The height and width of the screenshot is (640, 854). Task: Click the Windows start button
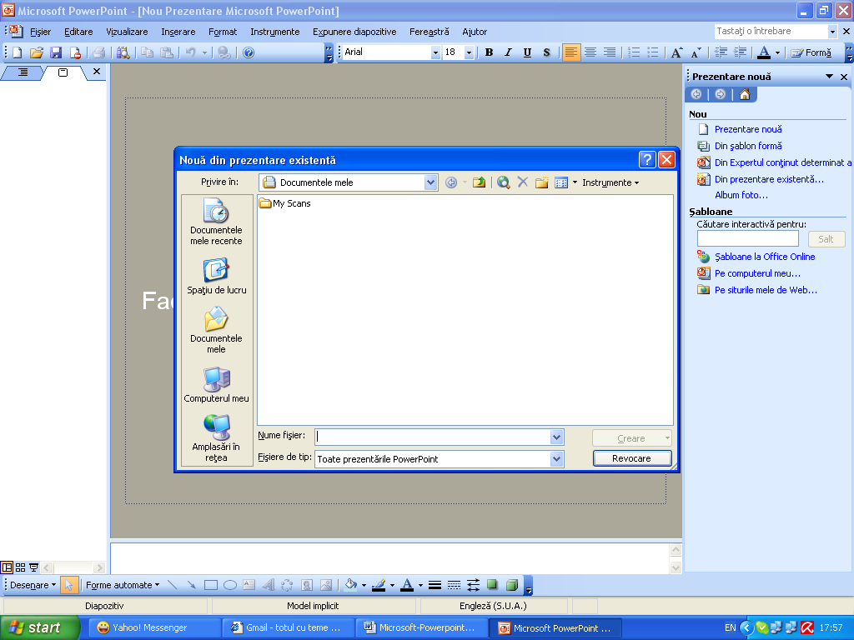tap(39, 627)
